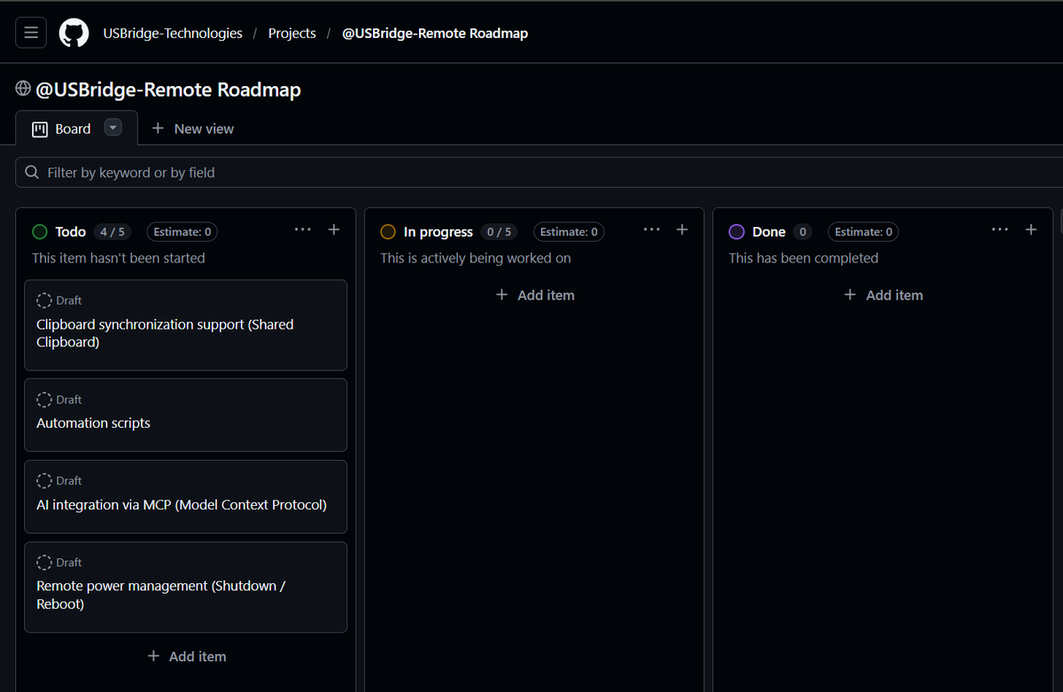The image size is (1063, 692).
Task: Click In progress Estimate: 0 badge
Action: tap(569, 232)
